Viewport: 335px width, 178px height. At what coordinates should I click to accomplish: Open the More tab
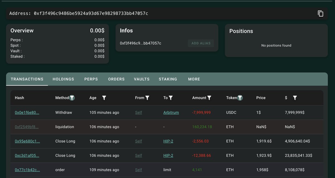194,79
